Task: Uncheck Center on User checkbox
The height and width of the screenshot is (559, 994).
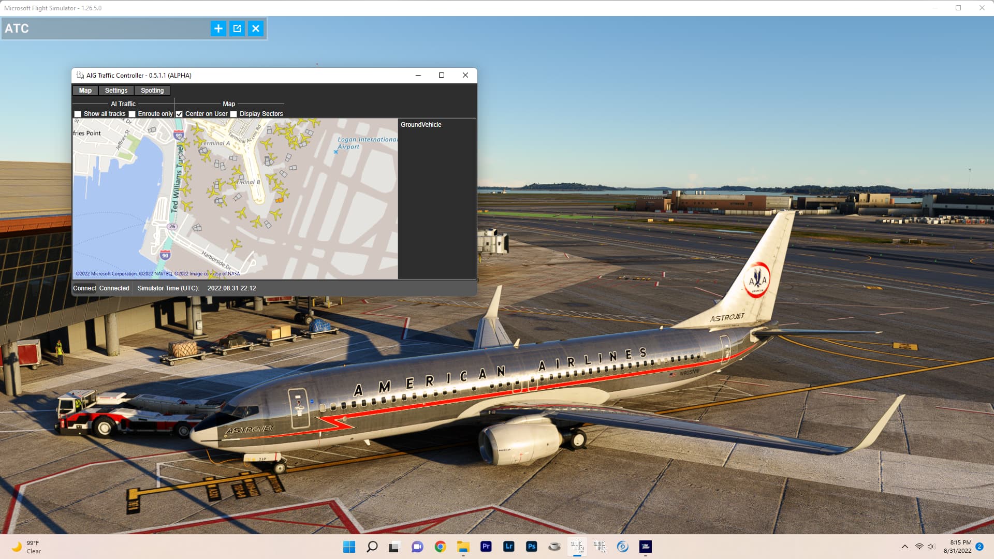Action: (179, 114)
